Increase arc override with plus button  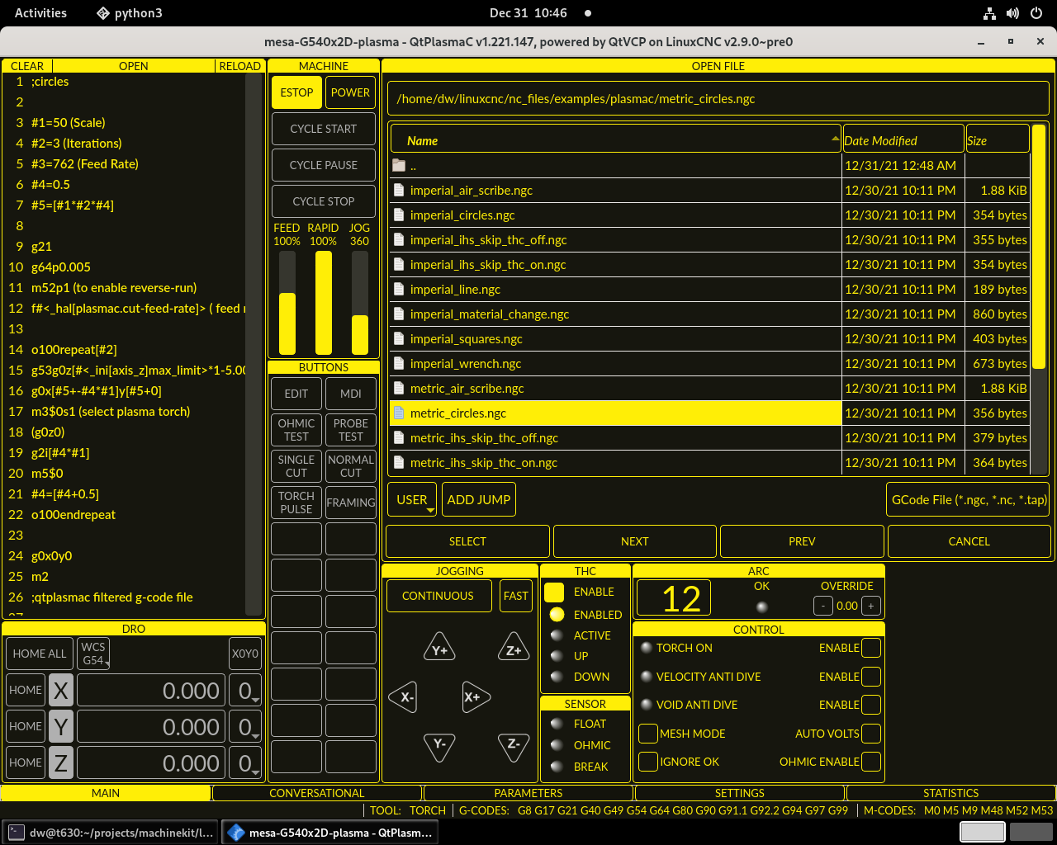pyautogui.click(x=870, y=606)
